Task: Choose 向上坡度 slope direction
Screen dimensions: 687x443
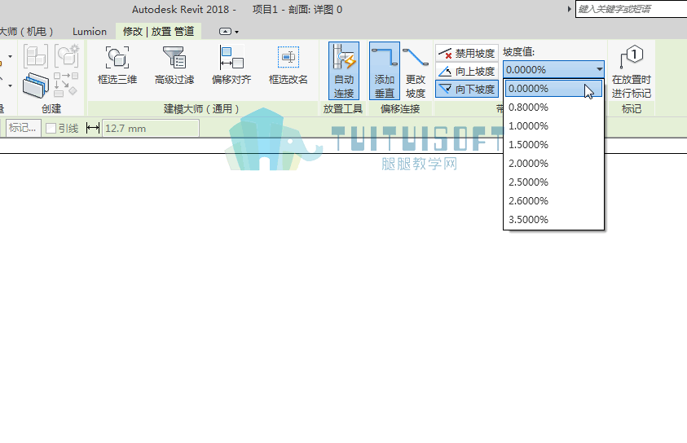Action: tap(467, 71)
